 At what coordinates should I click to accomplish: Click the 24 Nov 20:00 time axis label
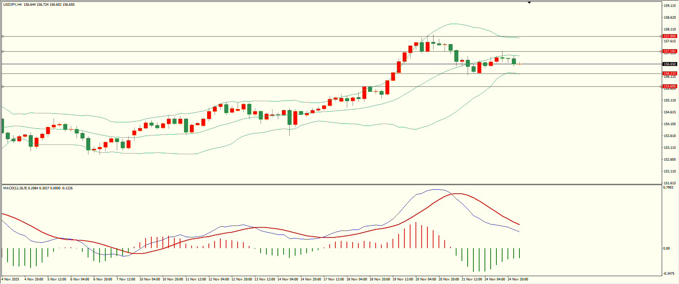tap(518, 279)
